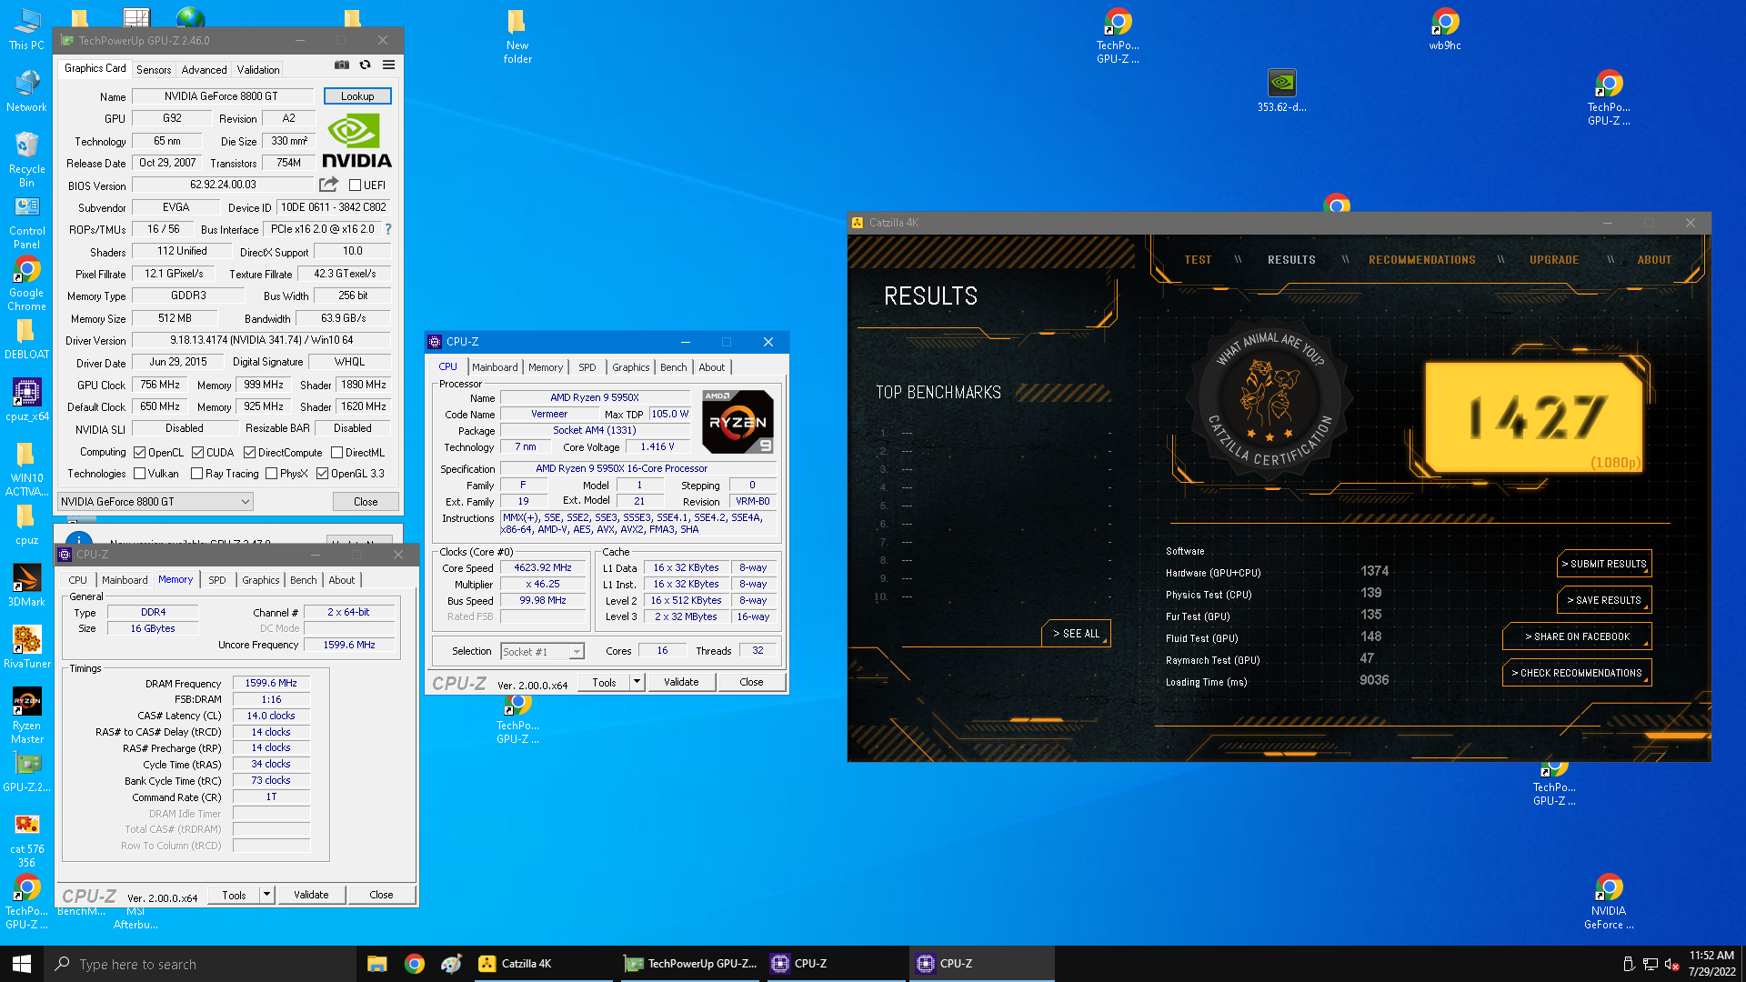This screenshot has width=1746, height=982.
Task: Click SAVE RESULTS in Catzilla
Action: click(x=1604, y=600)
